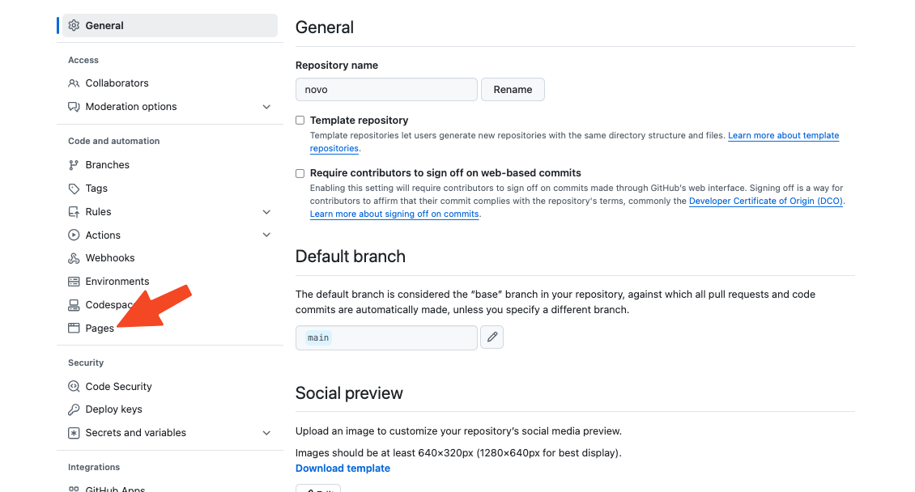This screenshot has height=492, width=915.
Task: Expand the Actions settings chevron
Action: [266, 235]
